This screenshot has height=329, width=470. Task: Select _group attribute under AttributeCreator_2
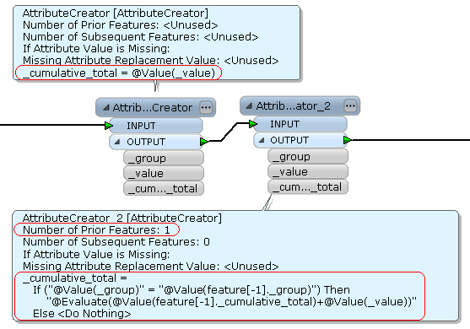308,156
